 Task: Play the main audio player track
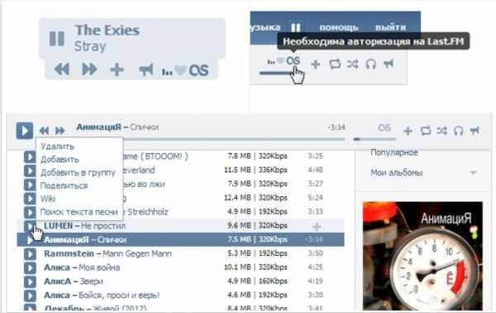pyautogui.click(x=25, y=131)
